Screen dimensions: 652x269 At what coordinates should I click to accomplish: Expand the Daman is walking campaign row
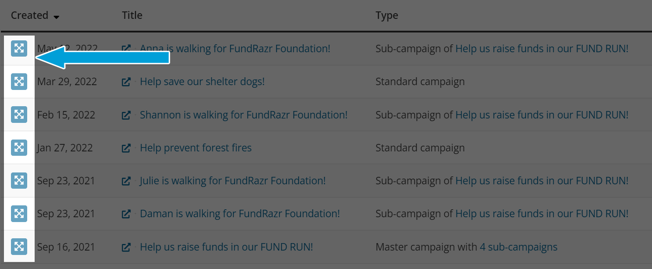point(19,214)
